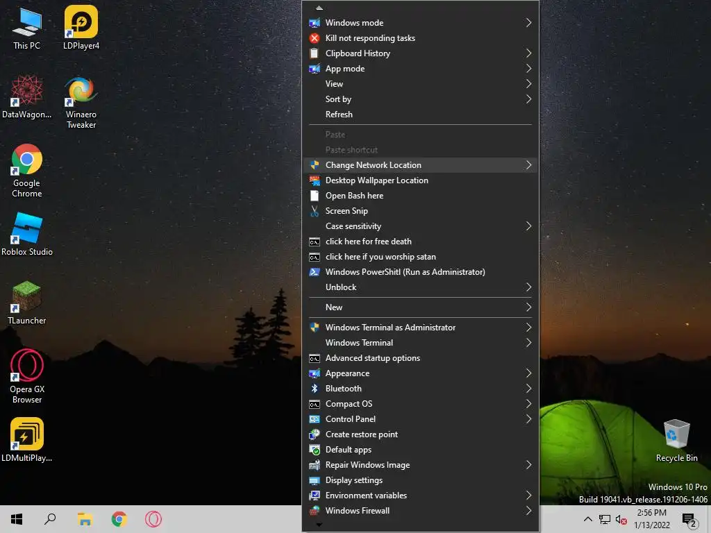The height and width of the screenshot is (533, 711).
Task: Select Roblox Studio desktop icon
Action: pos(27,235)
